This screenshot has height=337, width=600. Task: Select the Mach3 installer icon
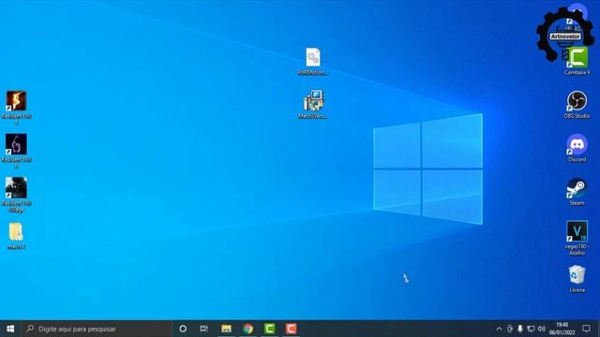coord(313,101)
